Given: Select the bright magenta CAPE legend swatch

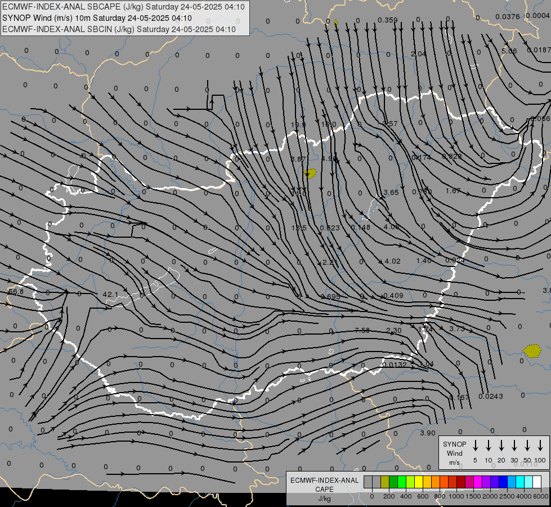Looking at the screenshot, I should coord(478,482).
